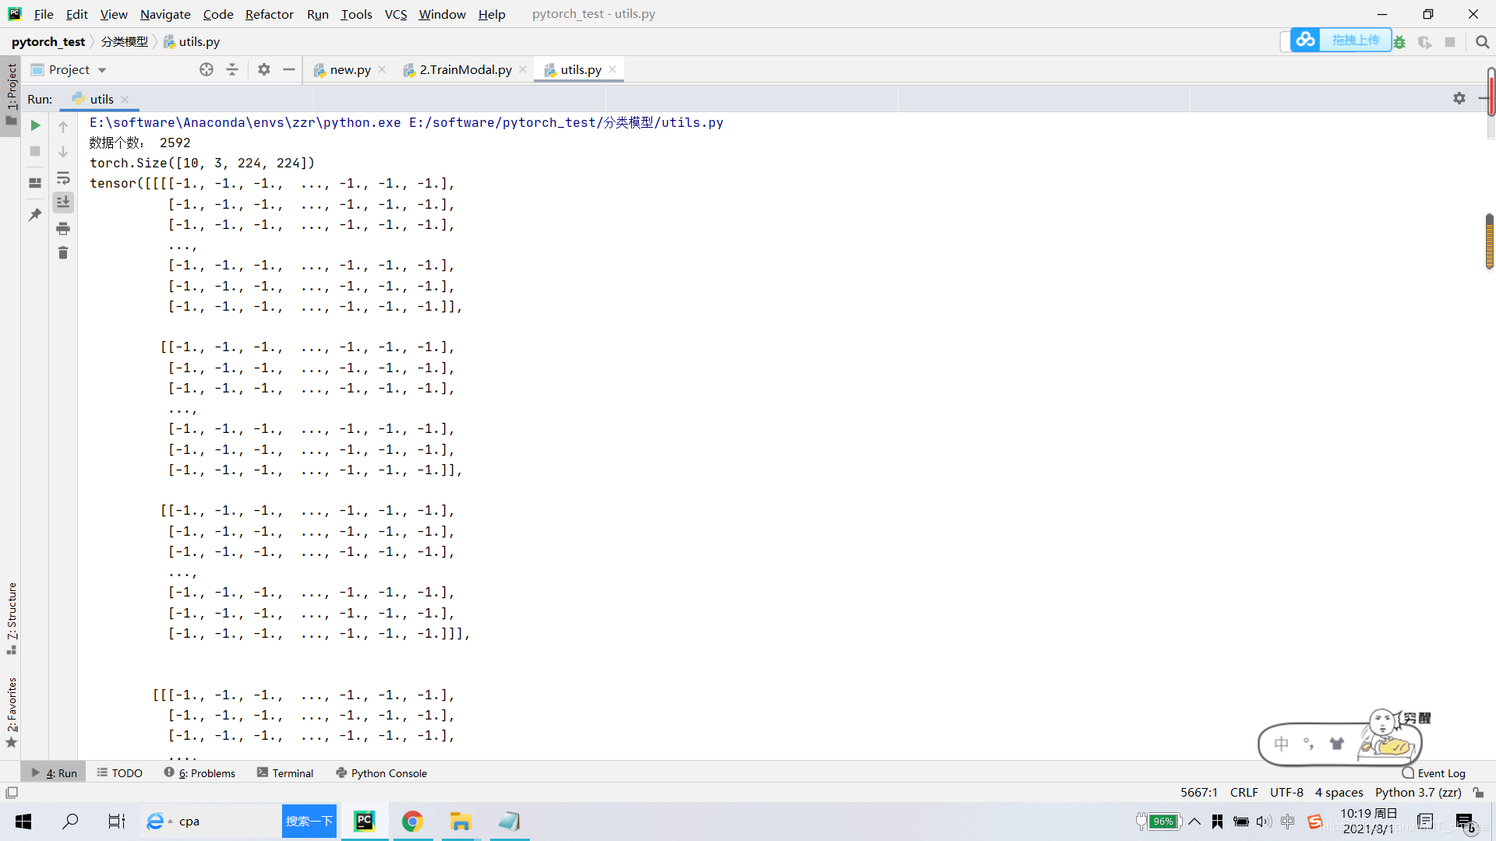Clear all output with trash icon
The height and width of the screenshot is (841, 1496).
point(63,253)
